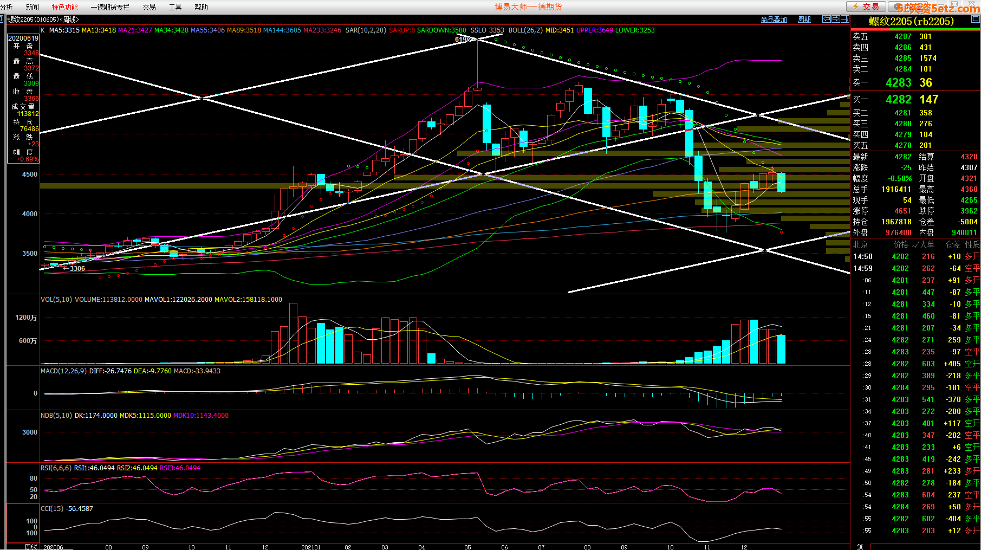Click the CCI(15) indicator label
Screen dimensions: 981x550
52,509
